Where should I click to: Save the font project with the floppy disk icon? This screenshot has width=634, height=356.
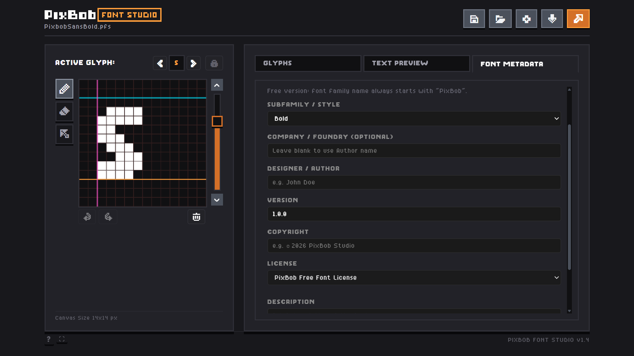coord(474,19)
